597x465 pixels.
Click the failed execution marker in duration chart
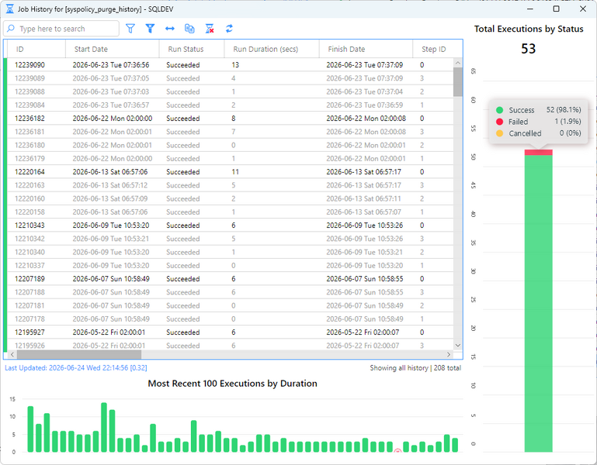pos(397,451)
